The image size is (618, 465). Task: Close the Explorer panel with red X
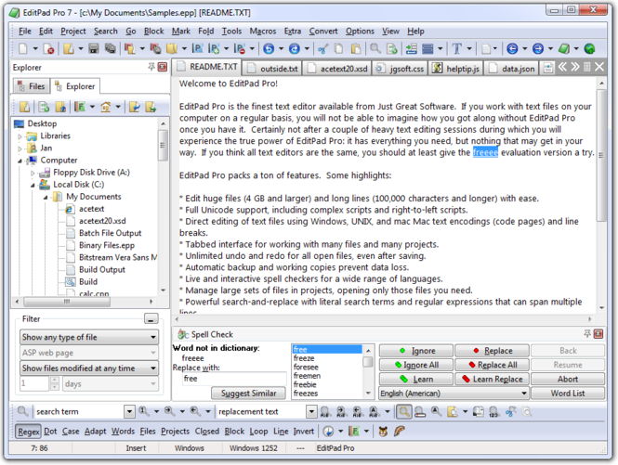click(163, 67)
